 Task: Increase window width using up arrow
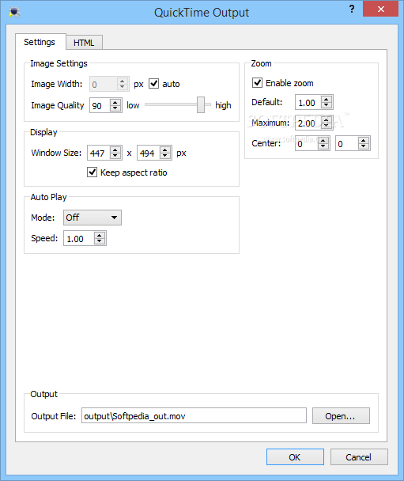(115, 150)
